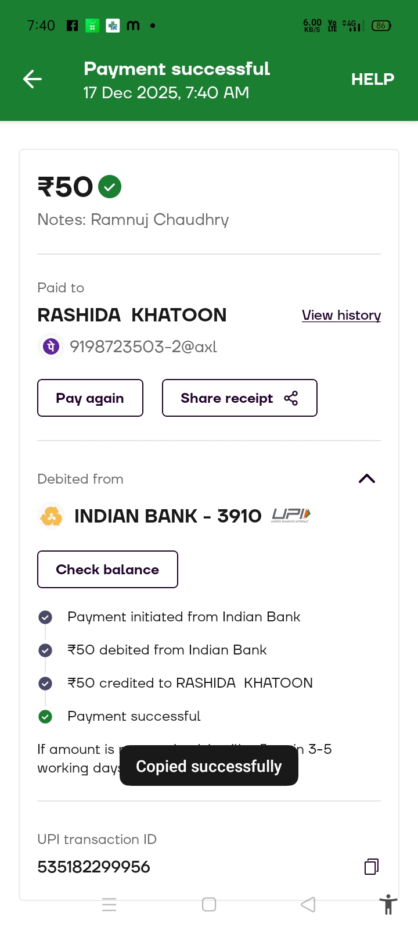Tap the UPI logo next to bank name

291,515
